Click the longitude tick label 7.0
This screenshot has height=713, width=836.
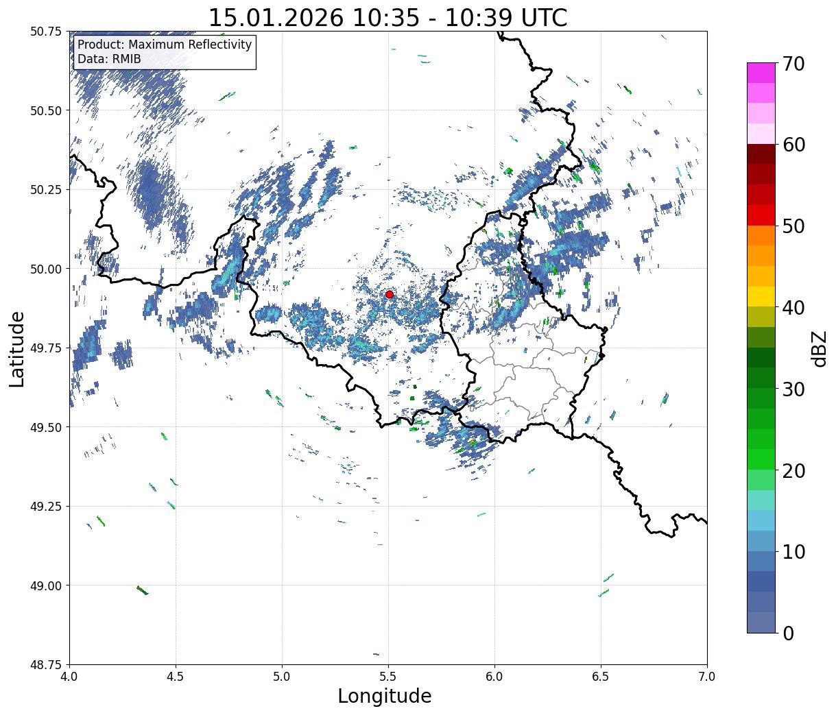707,677
